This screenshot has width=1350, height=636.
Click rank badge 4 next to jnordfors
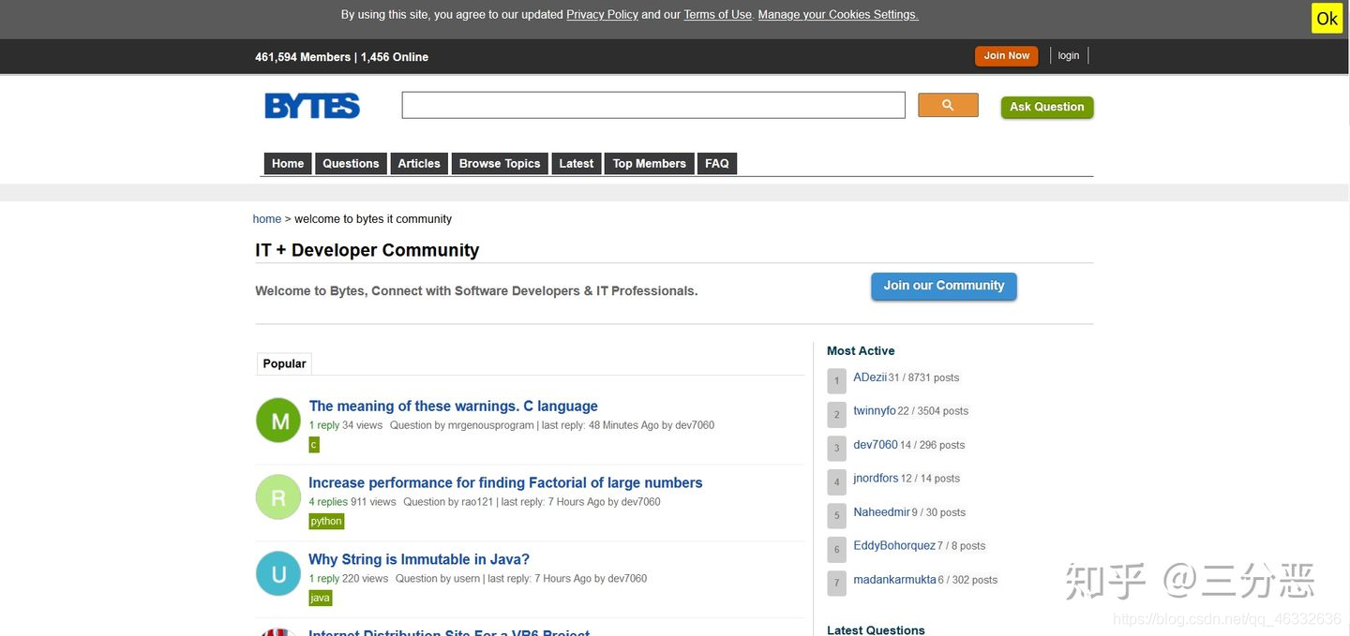click(x=837, y=482)
